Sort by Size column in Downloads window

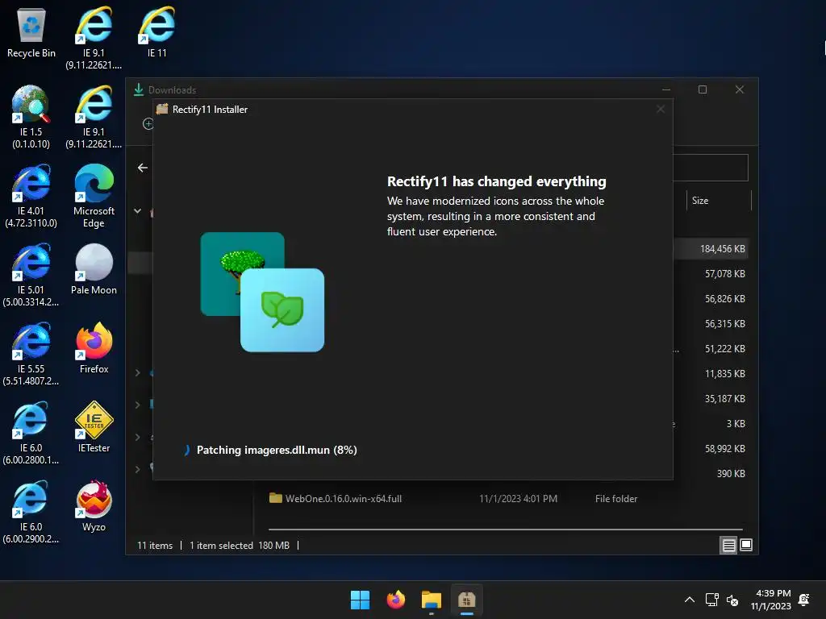point(719,201)
